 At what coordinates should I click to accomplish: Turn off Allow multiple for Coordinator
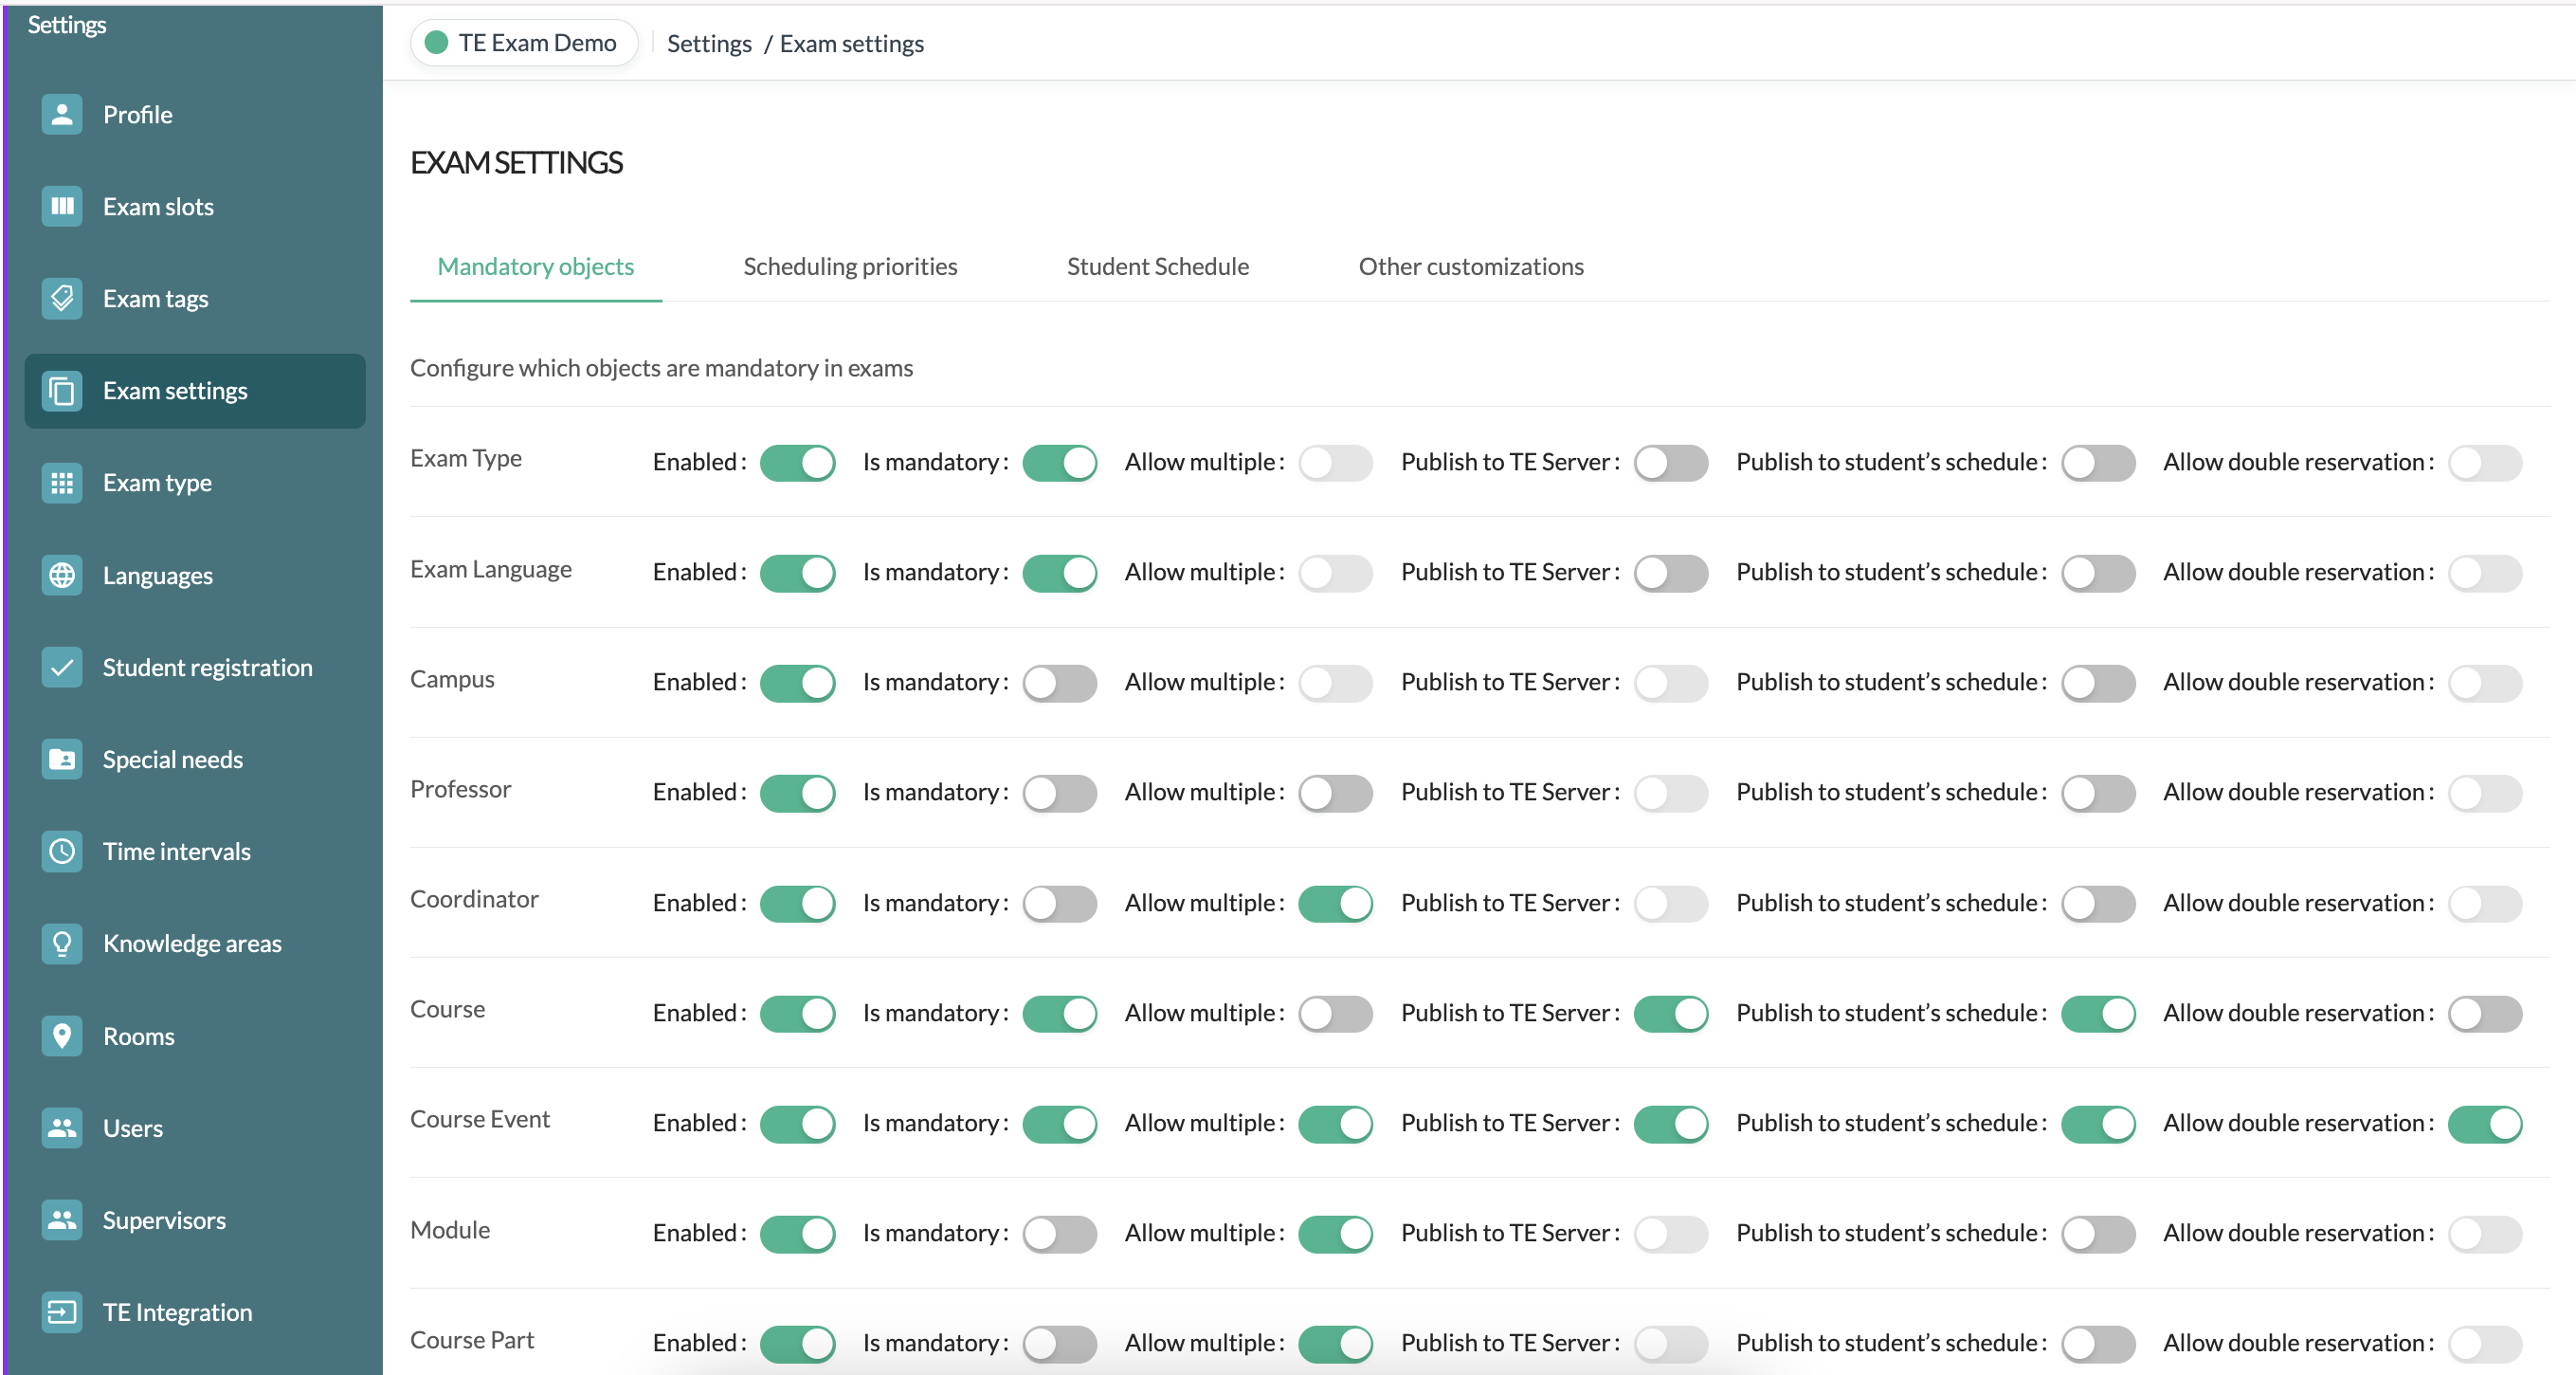[1335, 903]
